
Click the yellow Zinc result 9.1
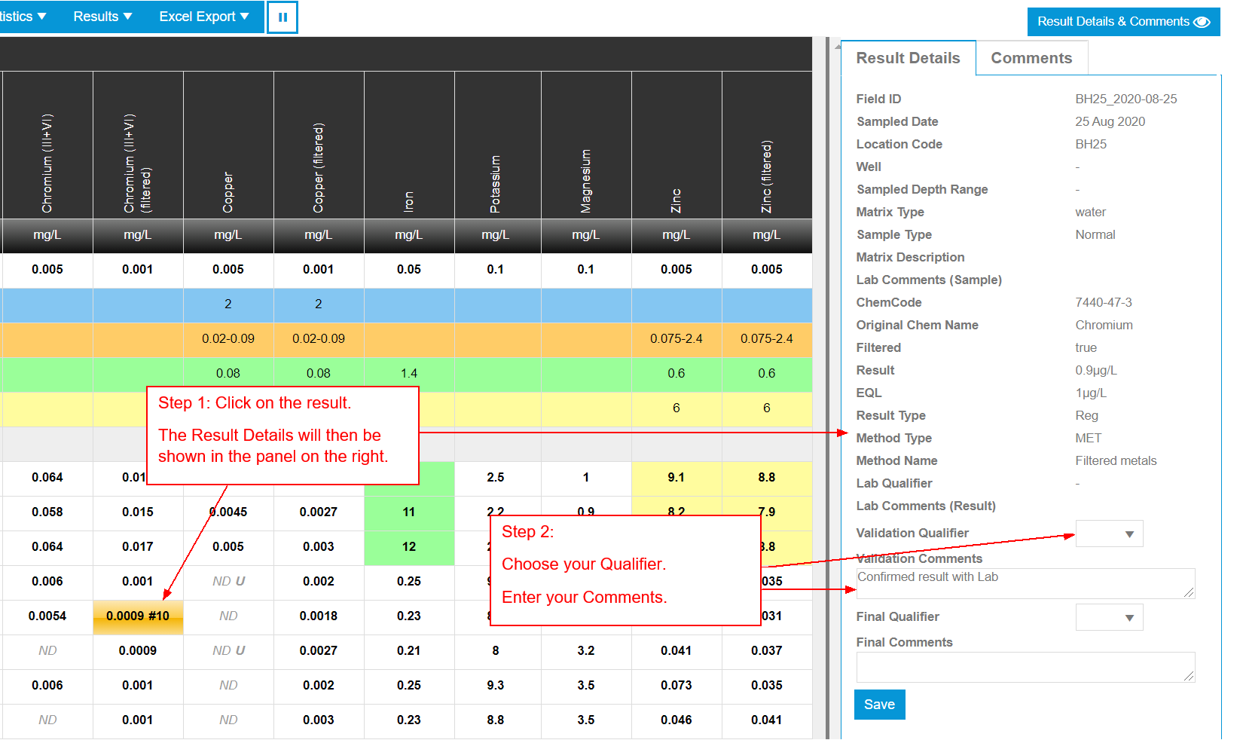coord(676,477)
